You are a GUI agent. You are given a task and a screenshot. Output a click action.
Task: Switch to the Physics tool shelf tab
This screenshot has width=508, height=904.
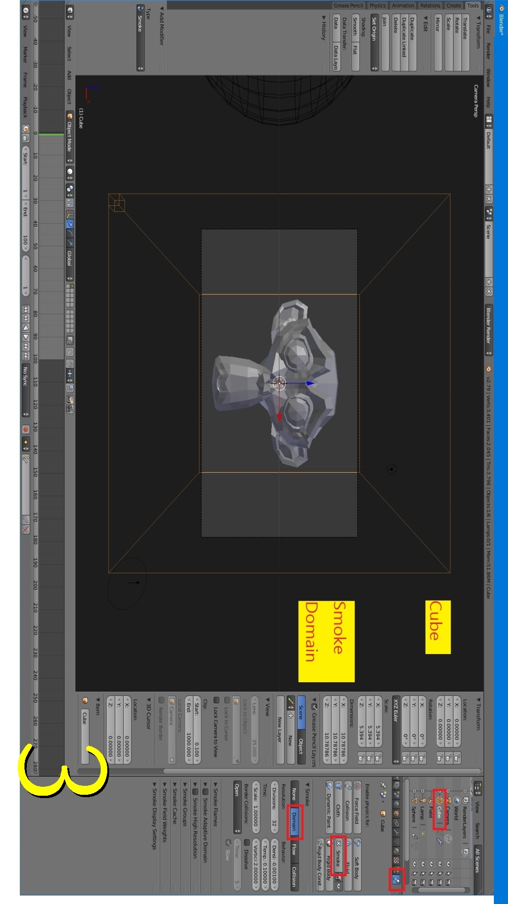click(377, 6)
